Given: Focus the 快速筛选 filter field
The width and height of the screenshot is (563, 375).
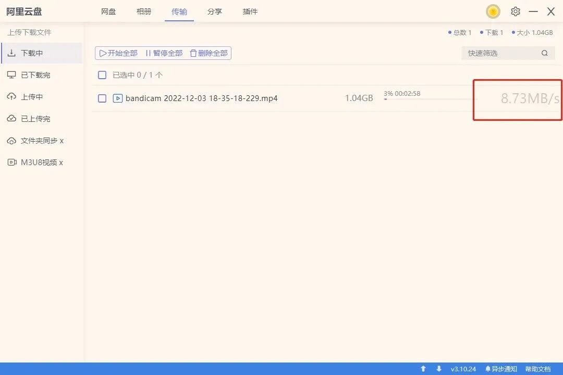Looking at the screenshot, I should click(508, 53).
